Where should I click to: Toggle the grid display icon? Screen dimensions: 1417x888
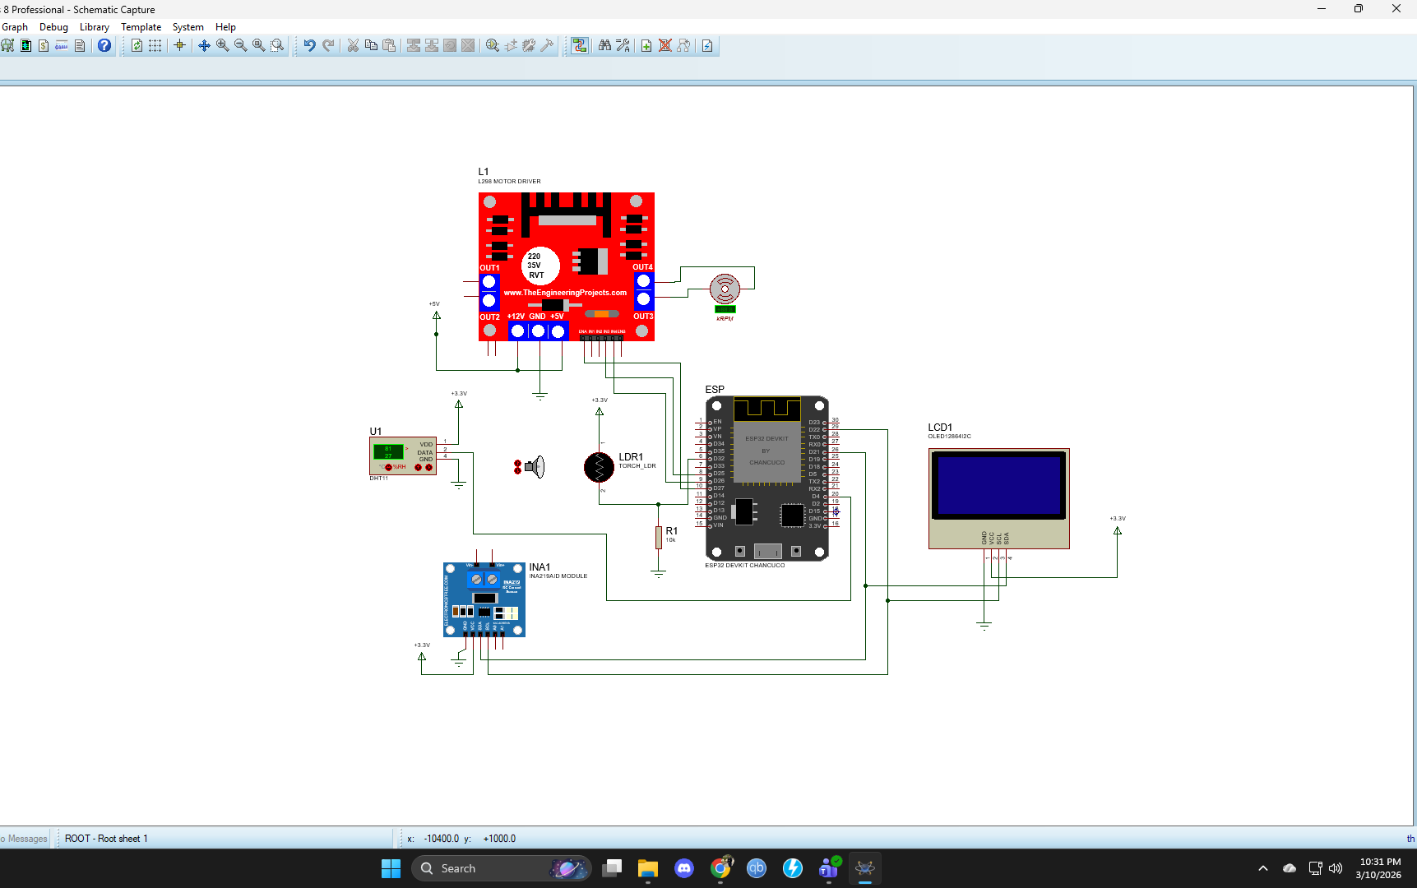click(155, 45)
